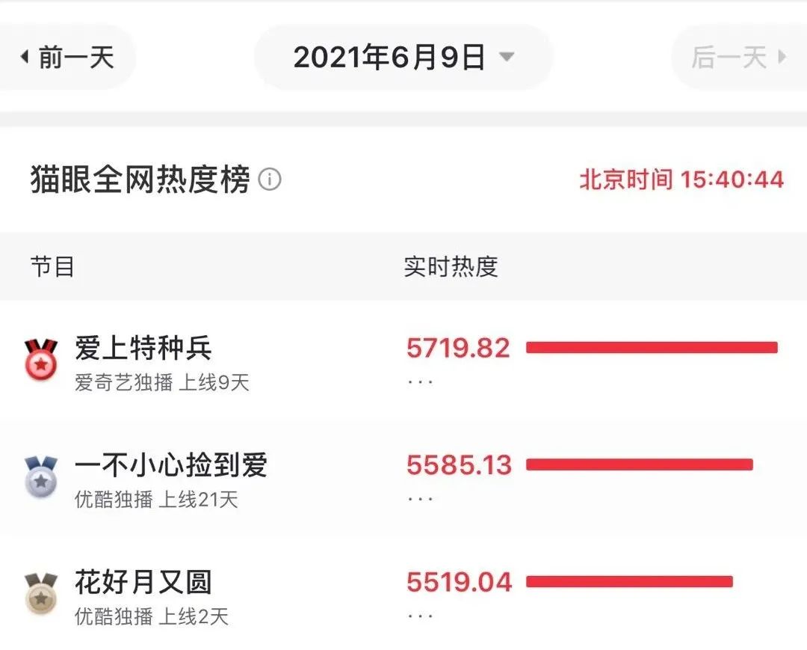Select the 节目 column header

pyautogui.click(x=52, y=266)
